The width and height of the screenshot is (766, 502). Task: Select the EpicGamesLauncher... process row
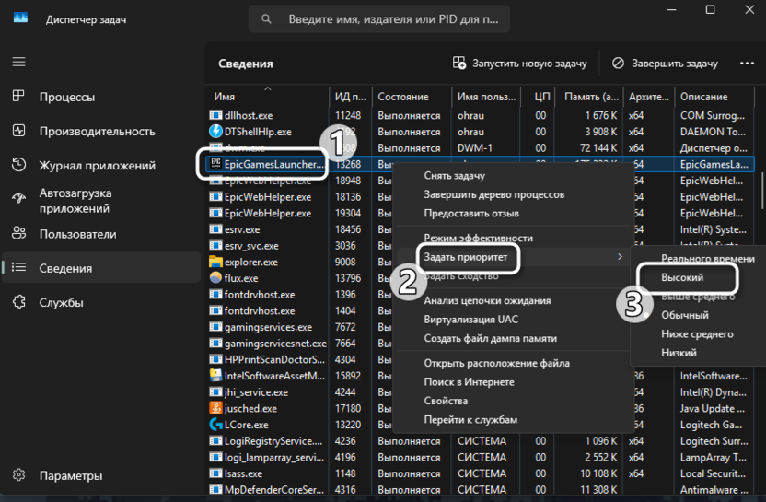(482, 164)
